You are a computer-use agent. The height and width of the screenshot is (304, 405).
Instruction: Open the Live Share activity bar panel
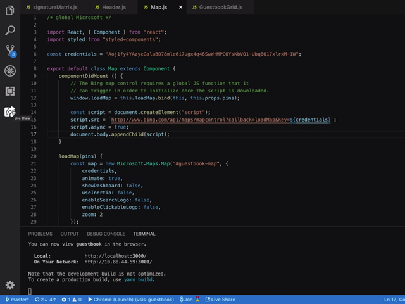point(9,111)
